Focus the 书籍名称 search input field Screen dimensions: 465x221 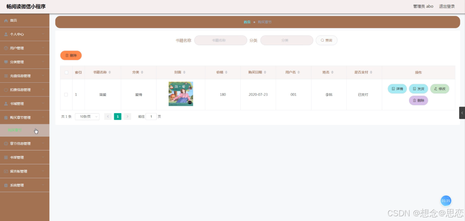tap(221, 40)
